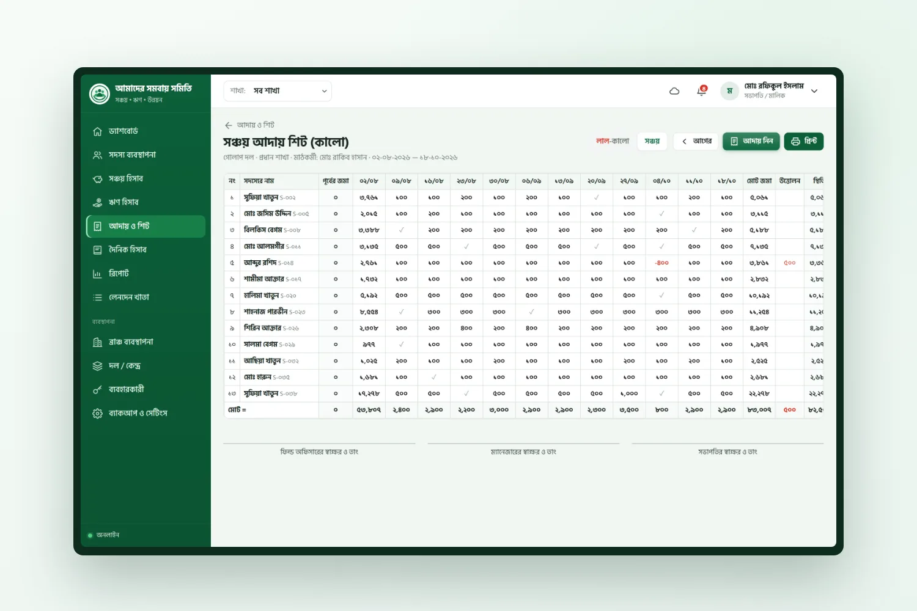Click the প্রিন্ট print button
917x611 pixels.
point(804,141)
